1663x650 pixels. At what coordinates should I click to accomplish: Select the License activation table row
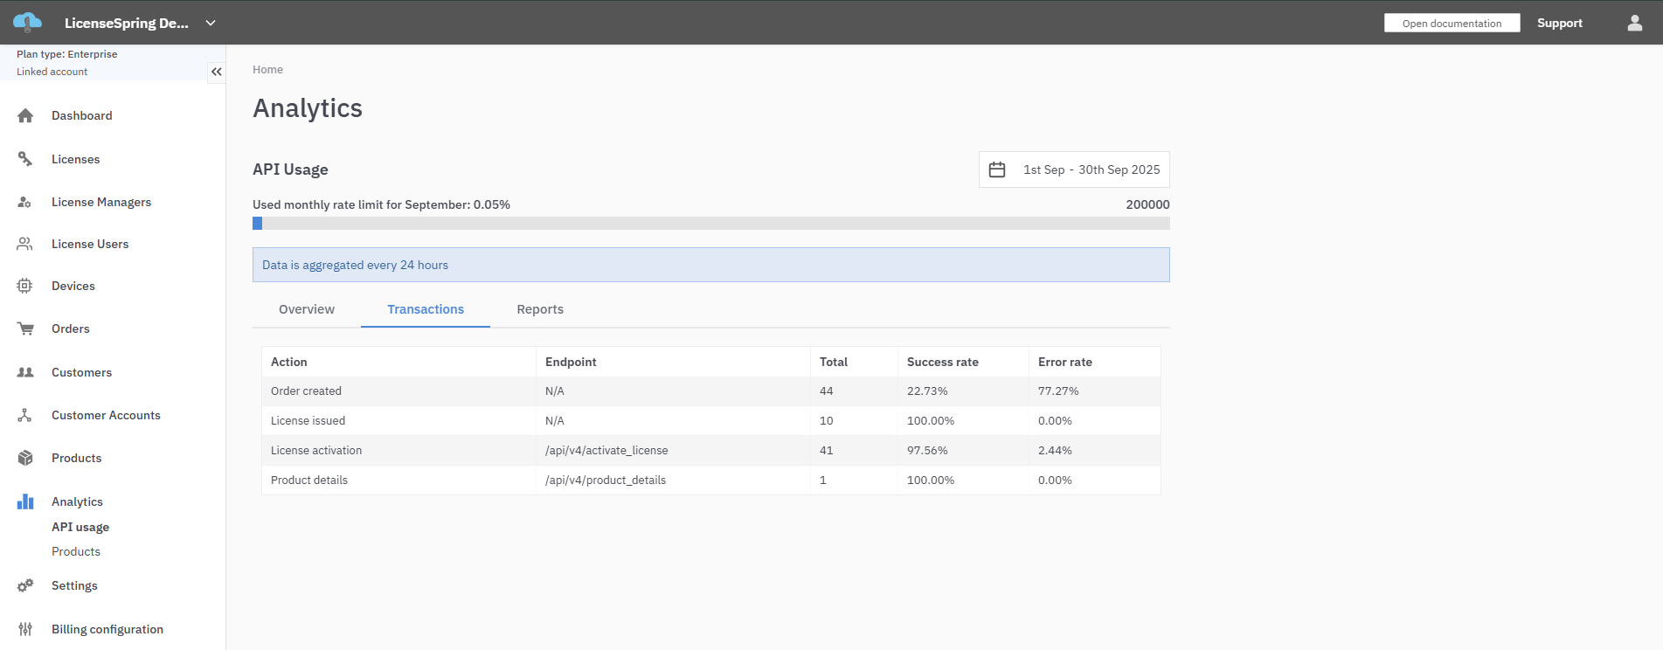710,451
